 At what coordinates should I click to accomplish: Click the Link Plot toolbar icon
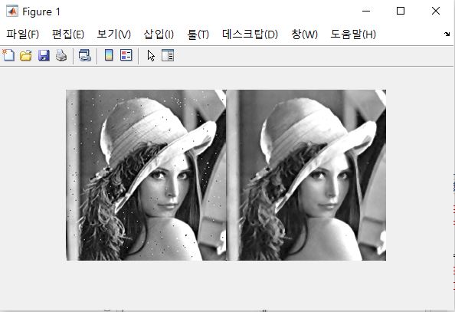(x=85, y=55)
